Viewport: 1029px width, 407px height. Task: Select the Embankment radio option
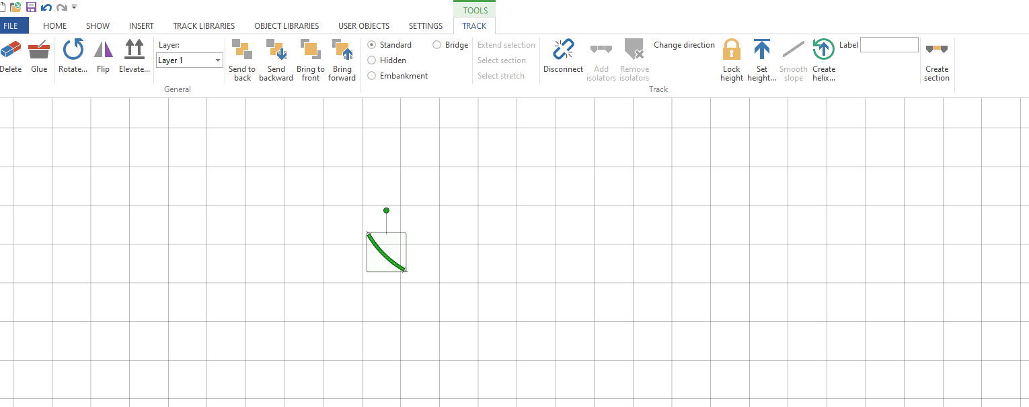[372, 76]
